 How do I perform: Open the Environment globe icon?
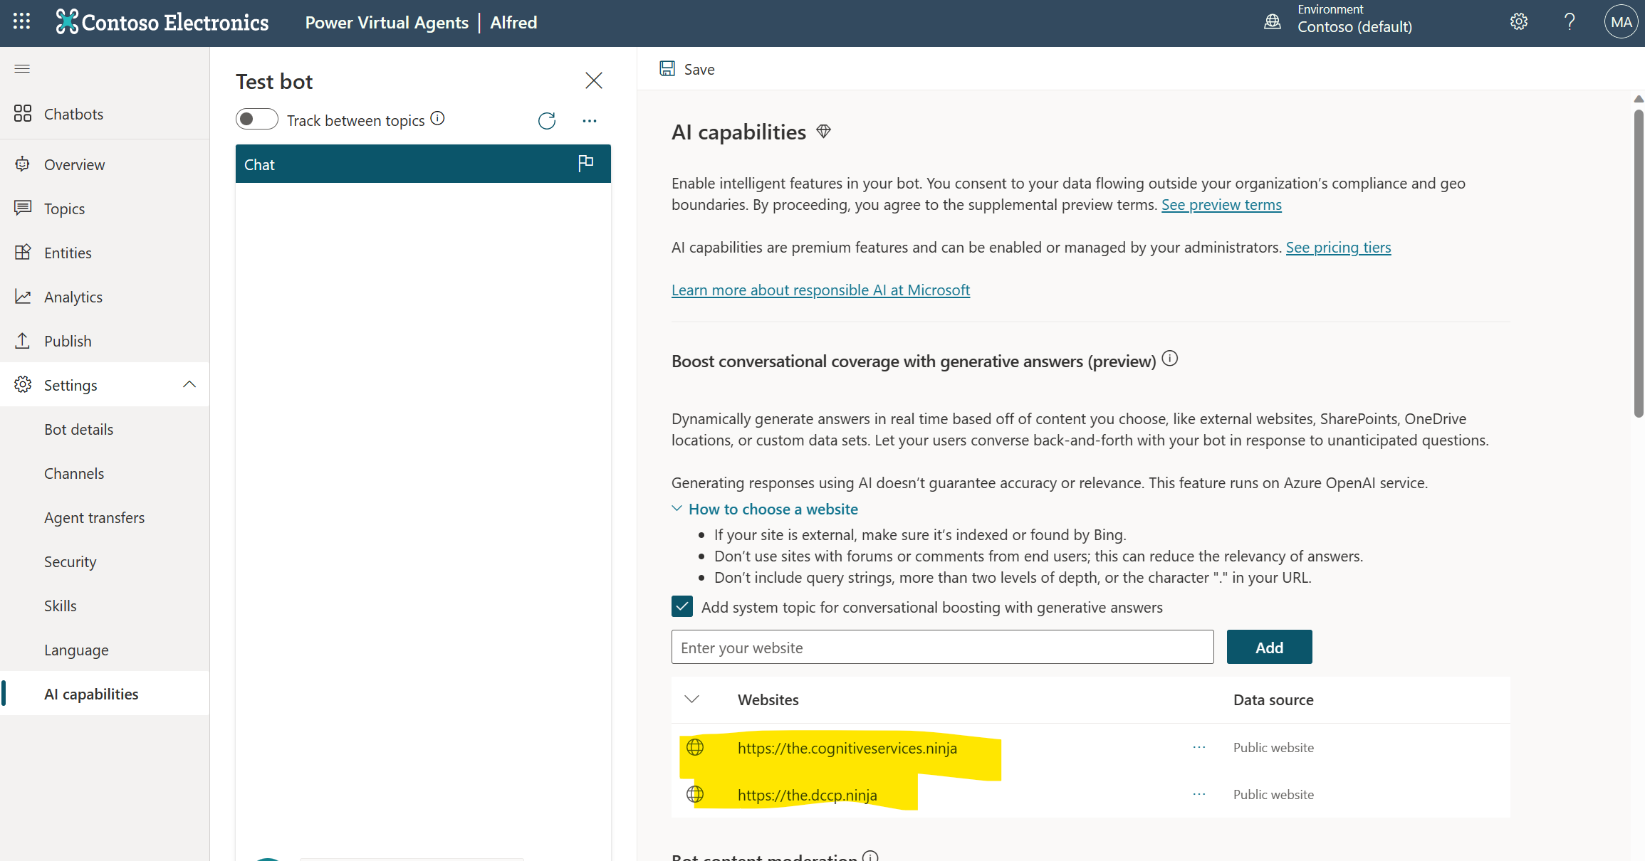pos(1272,22)
